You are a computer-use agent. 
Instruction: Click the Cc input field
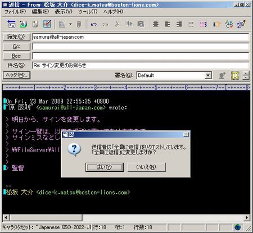coord(141,47)
